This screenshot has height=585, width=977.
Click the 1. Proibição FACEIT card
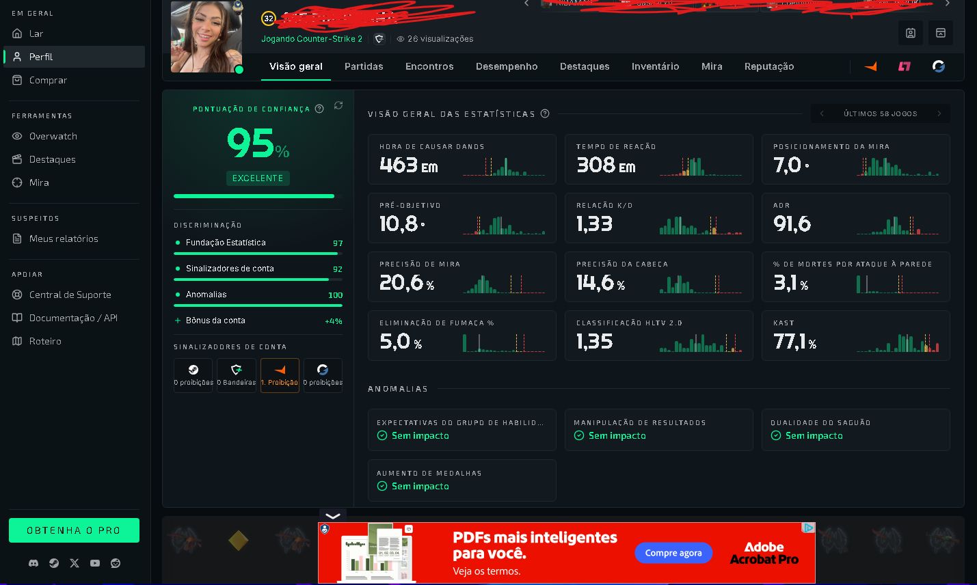280,375
